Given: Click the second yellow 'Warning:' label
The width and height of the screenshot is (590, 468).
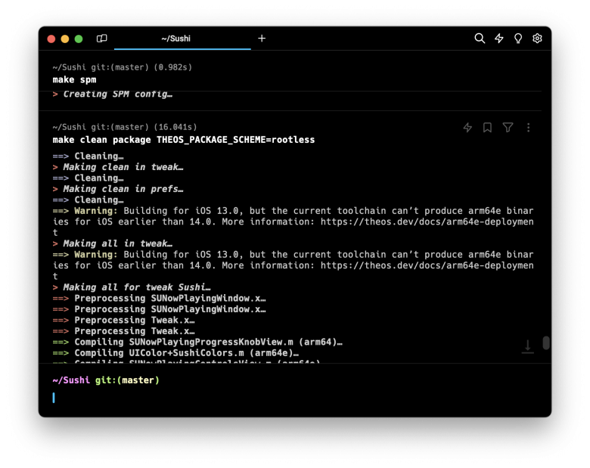Looking at the screenshot, I should coord(96,254).
